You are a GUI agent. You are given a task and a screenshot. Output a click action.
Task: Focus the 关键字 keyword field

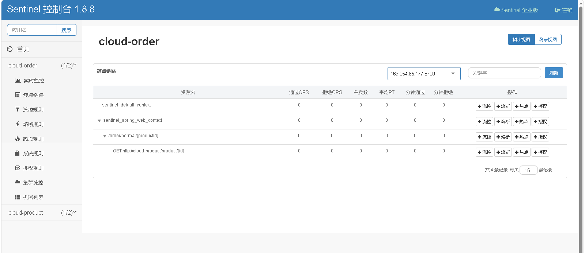coord(505,73)
